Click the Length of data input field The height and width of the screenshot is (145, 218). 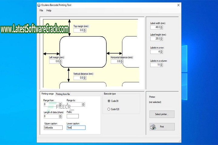click(51, 116)
